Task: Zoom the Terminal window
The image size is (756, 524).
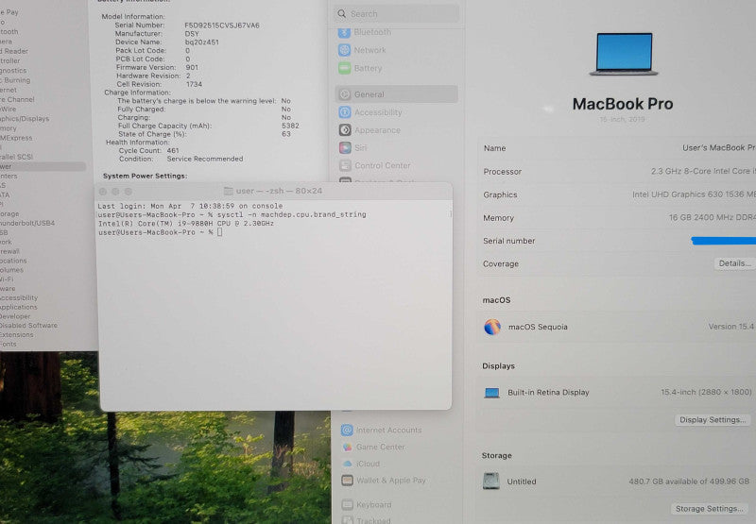Action: 129,192
